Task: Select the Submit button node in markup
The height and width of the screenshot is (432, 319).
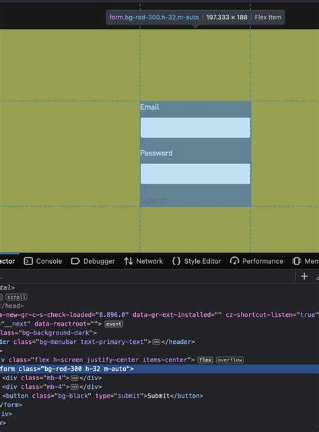Action: tap(102, 396)
